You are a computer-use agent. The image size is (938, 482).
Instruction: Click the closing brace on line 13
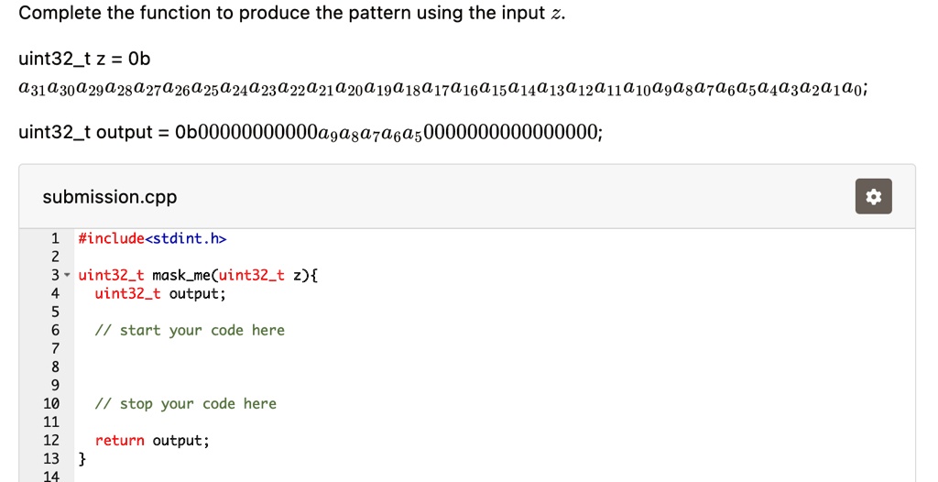tap(82, 459)
